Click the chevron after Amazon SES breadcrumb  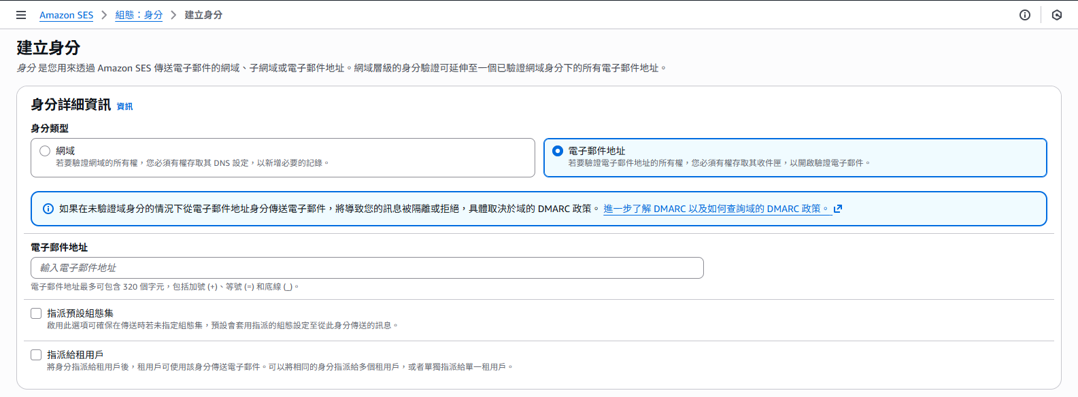(x=104, y=15)
